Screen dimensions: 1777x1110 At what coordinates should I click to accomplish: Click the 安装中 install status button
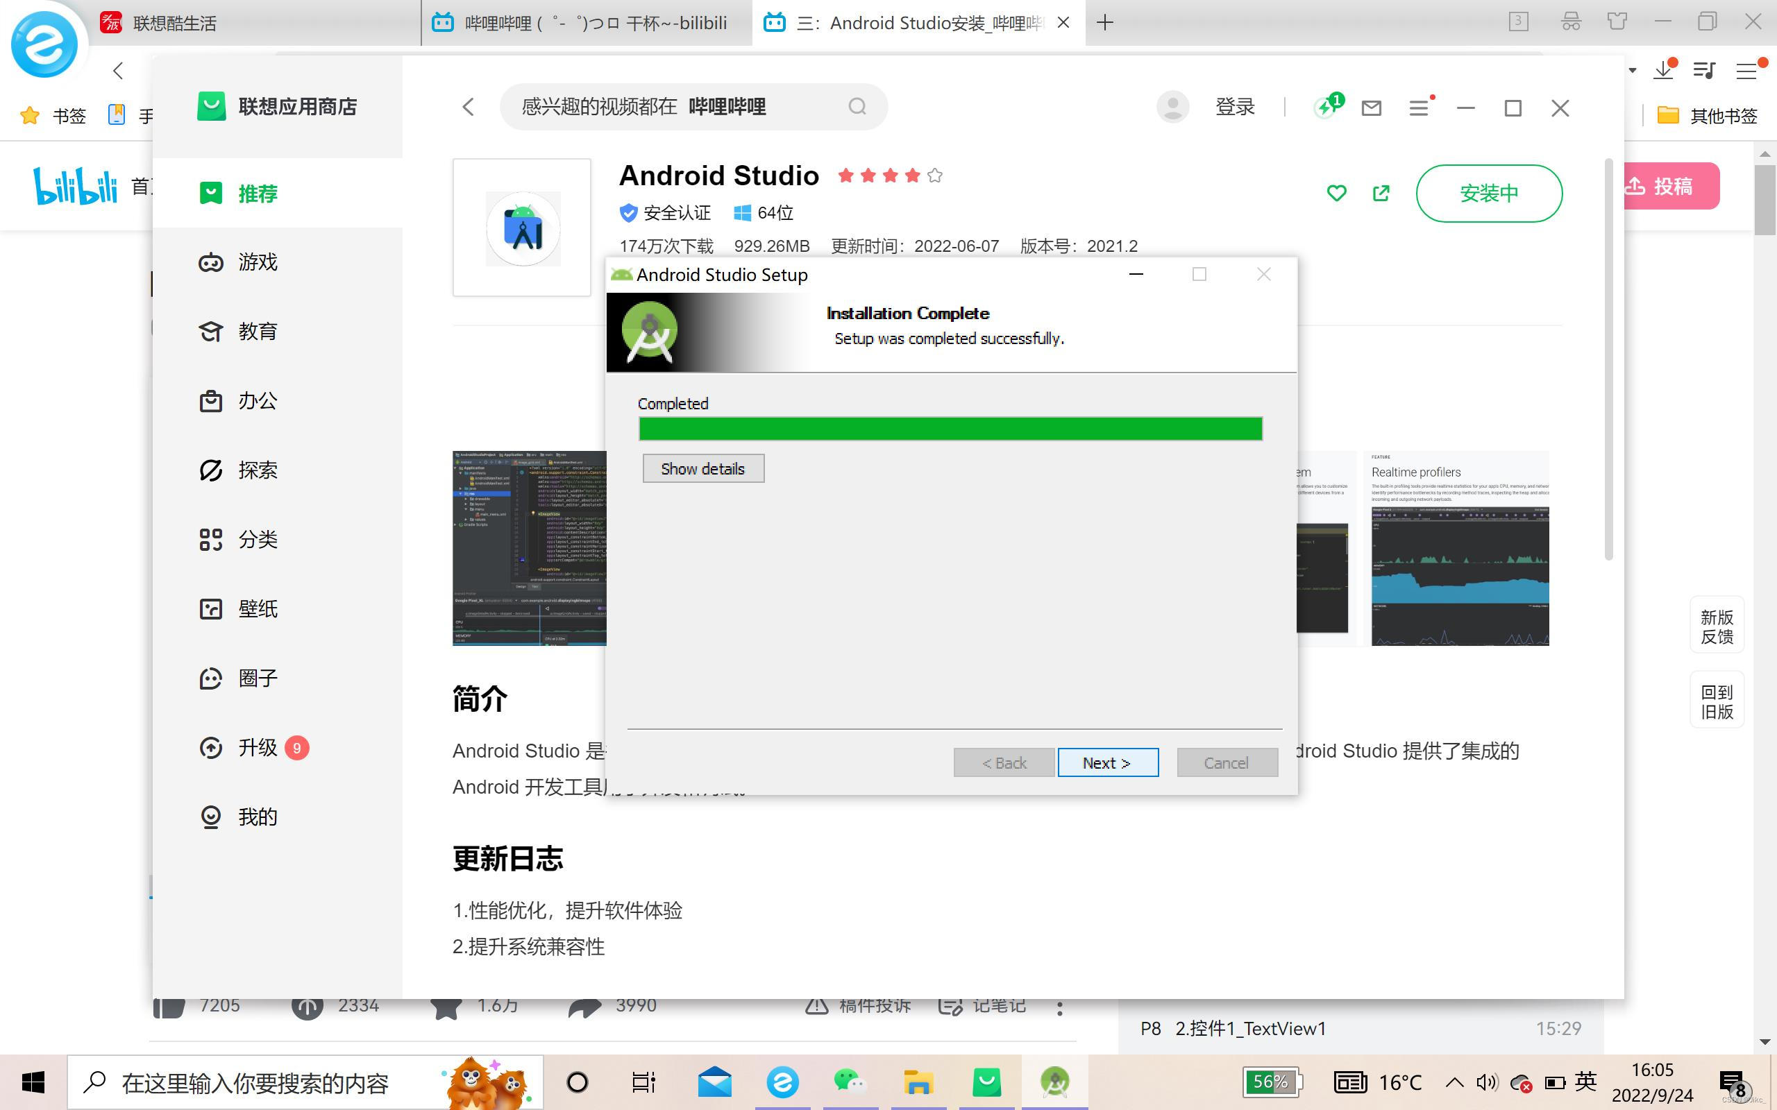click(x=1489, y=193)
